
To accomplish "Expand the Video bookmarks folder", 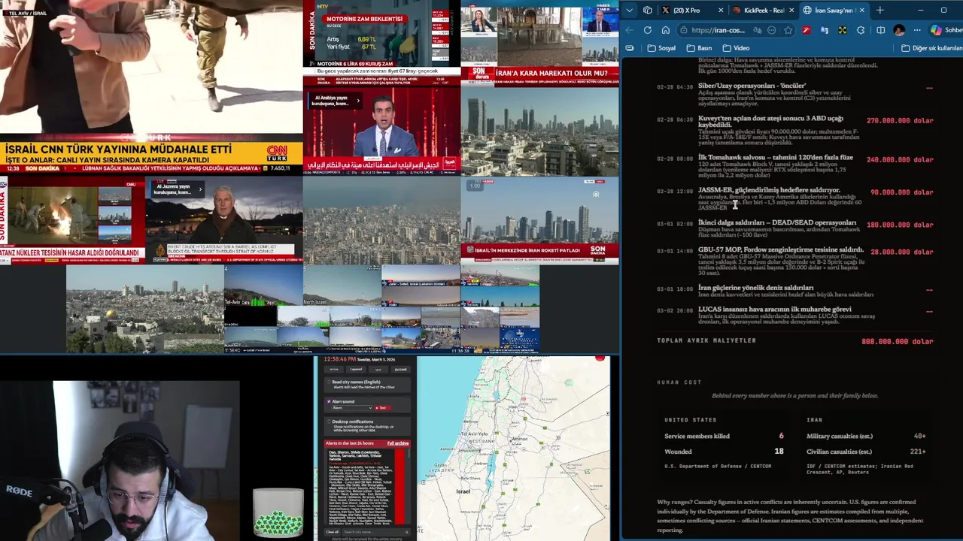I will point(736,48).
